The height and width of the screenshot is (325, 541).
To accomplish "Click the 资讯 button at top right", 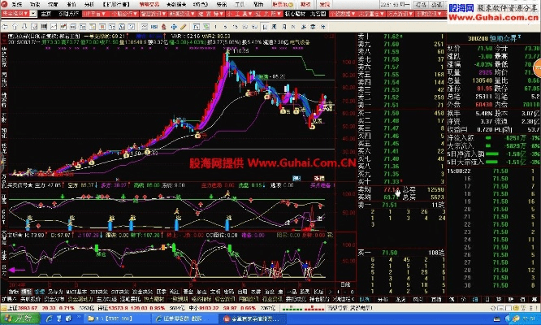I will 436,5.
